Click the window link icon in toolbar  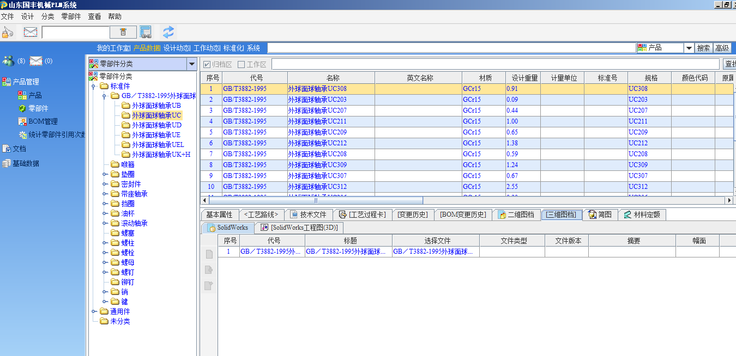[x=145, y=32]
